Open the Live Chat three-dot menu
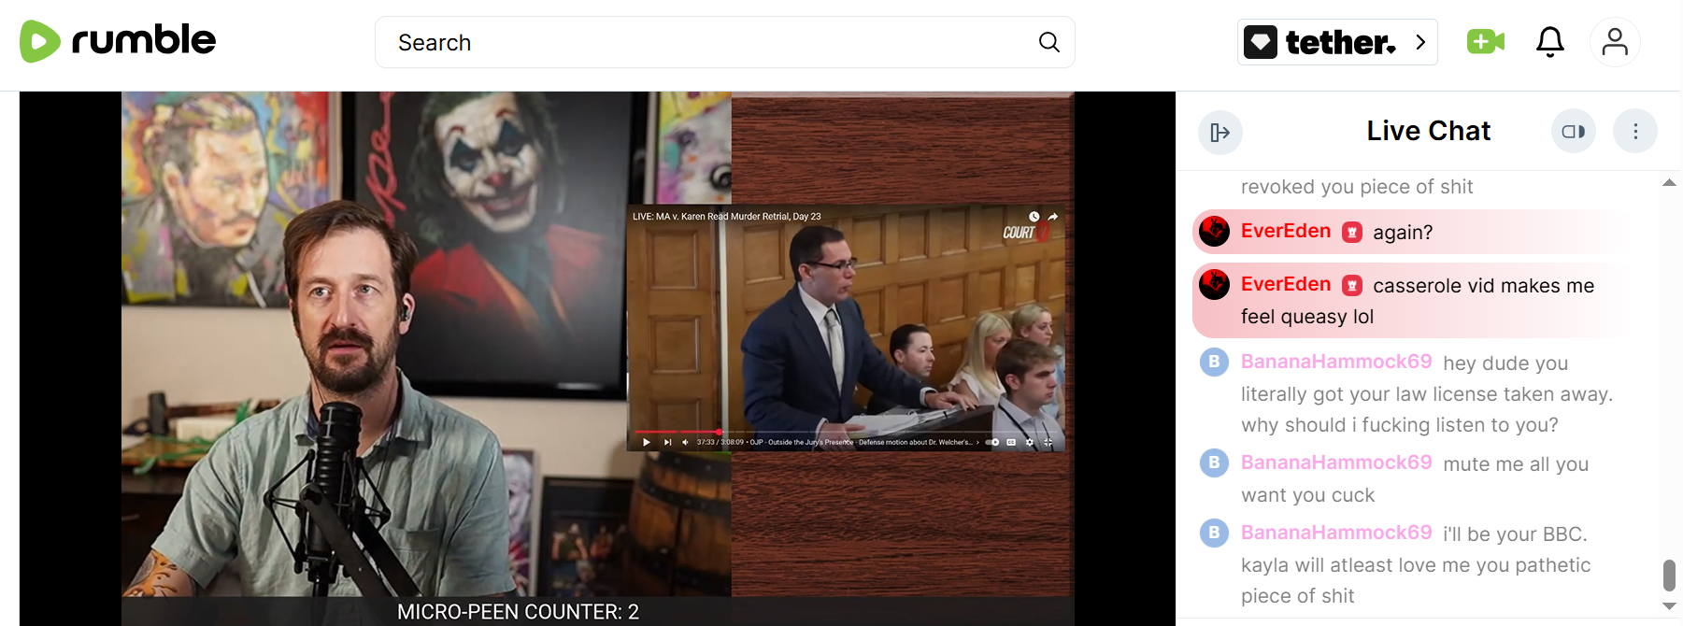1683x626 pixels. coord(1635,132)
